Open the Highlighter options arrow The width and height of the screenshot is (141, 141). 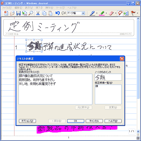(106, 13)
